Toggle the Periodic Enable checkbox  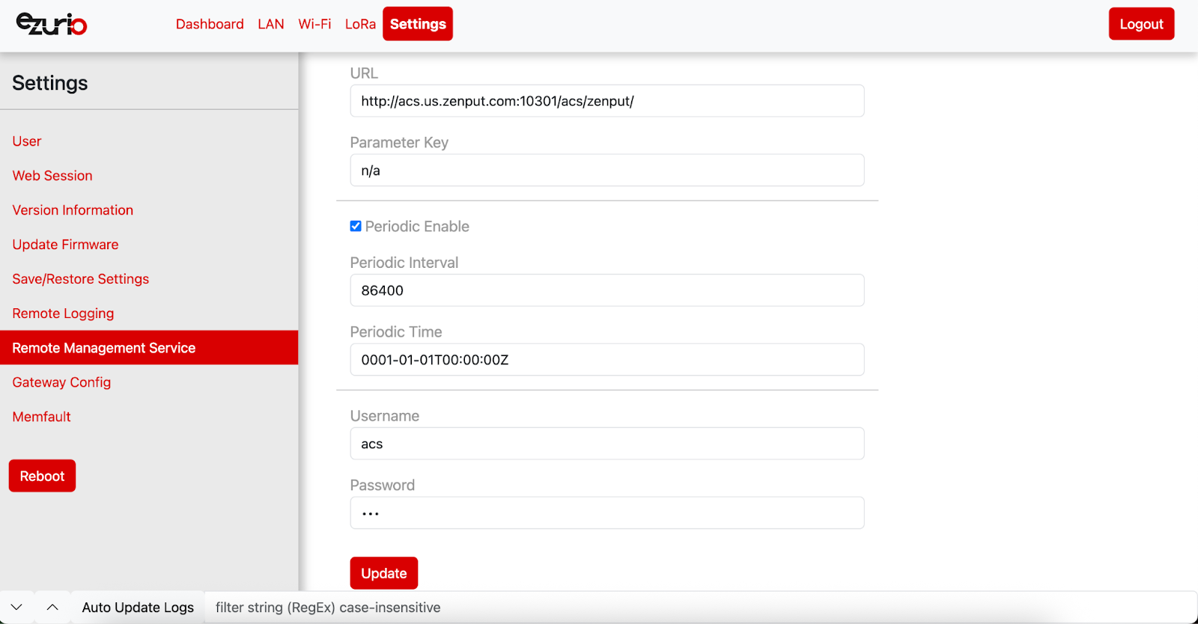point(356,226)
